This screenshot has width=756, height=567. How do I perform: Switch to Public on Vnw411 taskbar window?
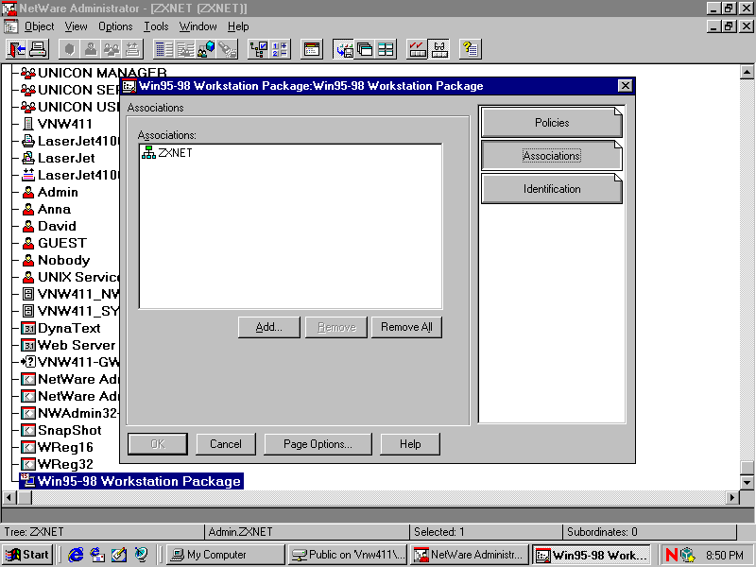point(348,555)
